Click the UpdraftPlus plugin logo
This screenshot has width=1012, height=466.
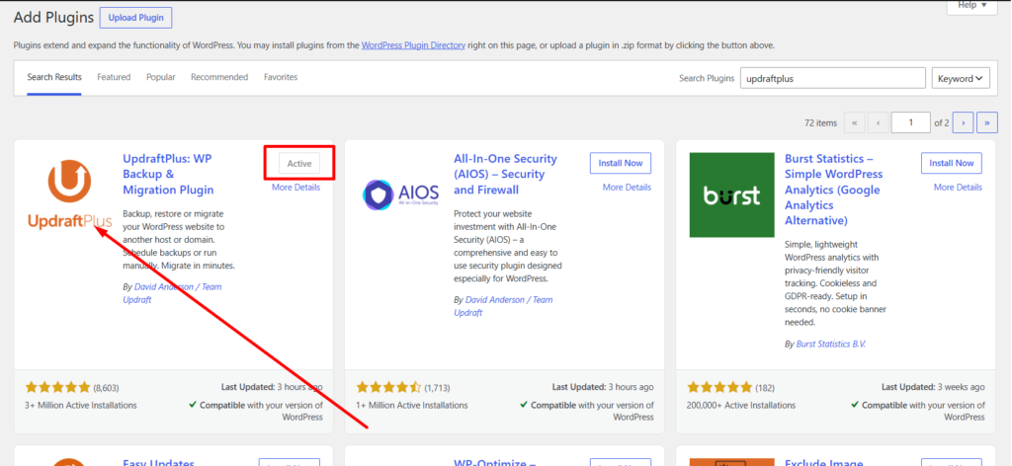pos(70,194)
